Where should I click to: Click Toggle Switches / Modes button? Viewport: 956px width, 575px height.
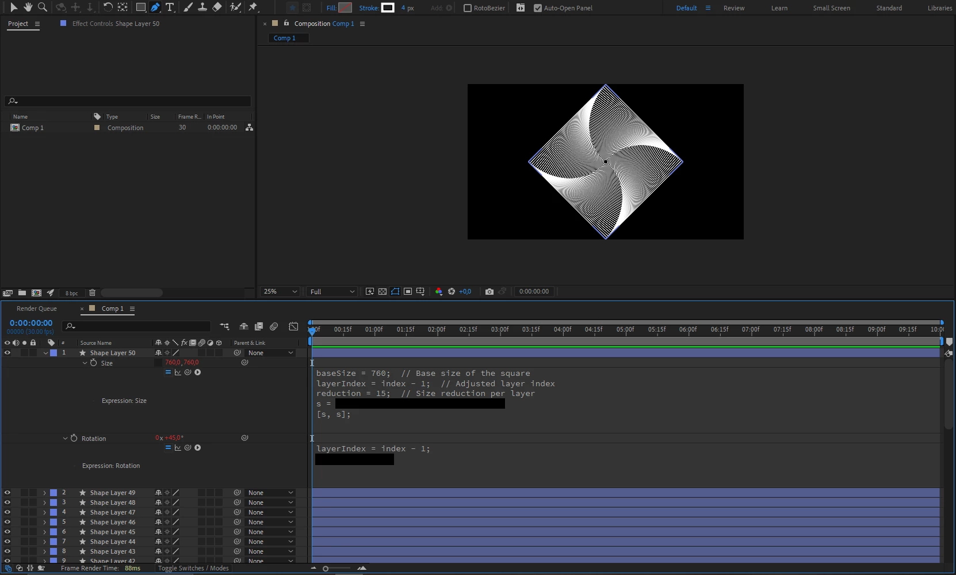click(193, 568)
